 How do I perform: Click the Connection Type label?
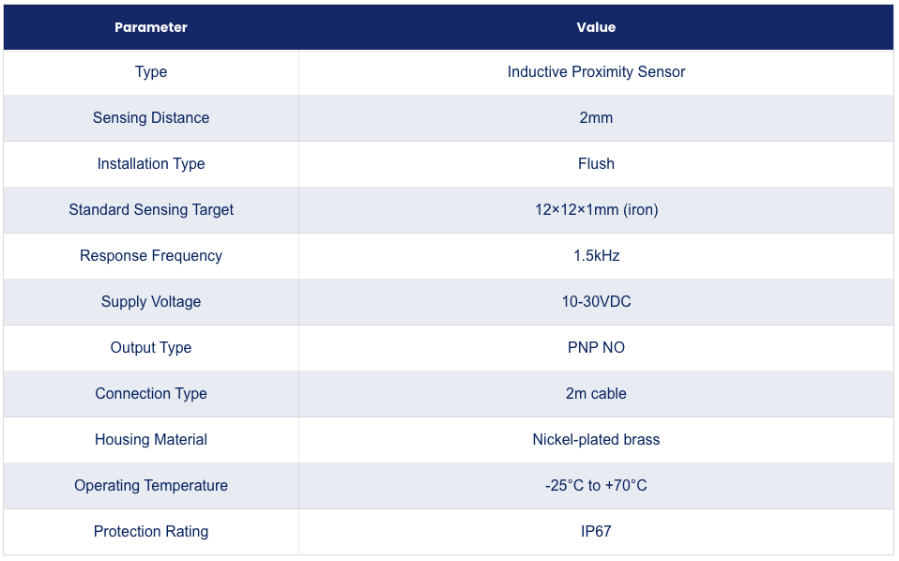pyautogui.click(x=151, y=394)
